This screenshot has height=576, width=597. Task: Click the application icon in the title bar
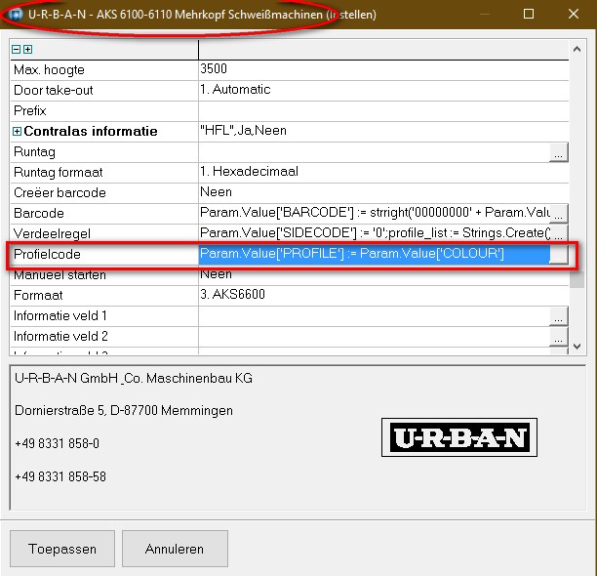pyautogui.click(x=16, y=15)
